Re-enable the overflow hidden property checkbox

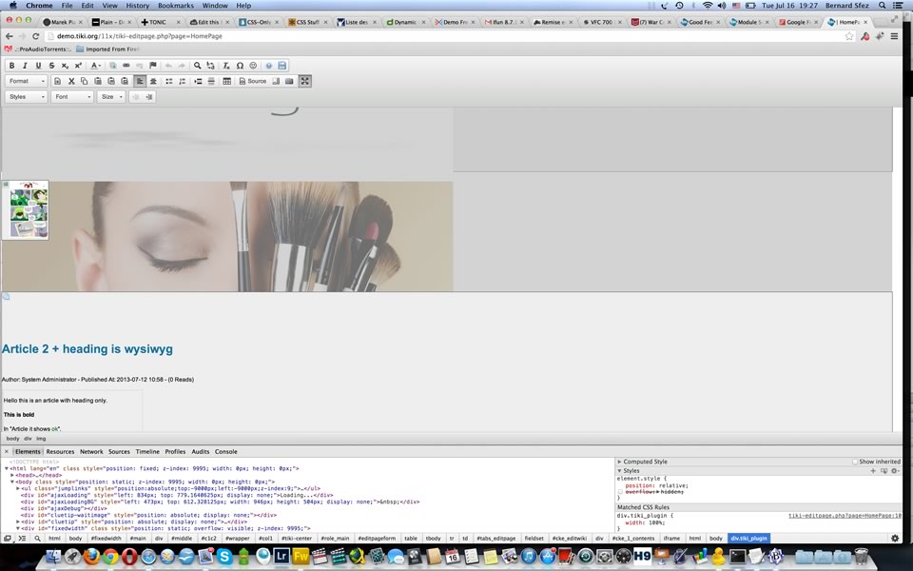pyautogui.click(x=621, y=492)
